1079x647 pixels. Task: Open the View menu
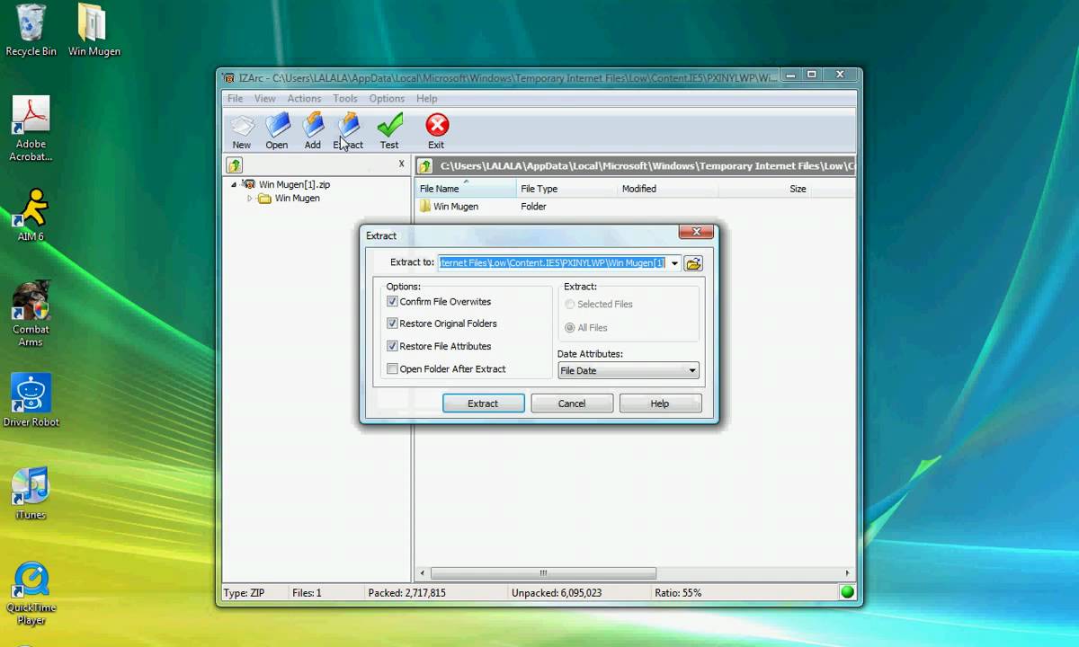pos(264,99)
